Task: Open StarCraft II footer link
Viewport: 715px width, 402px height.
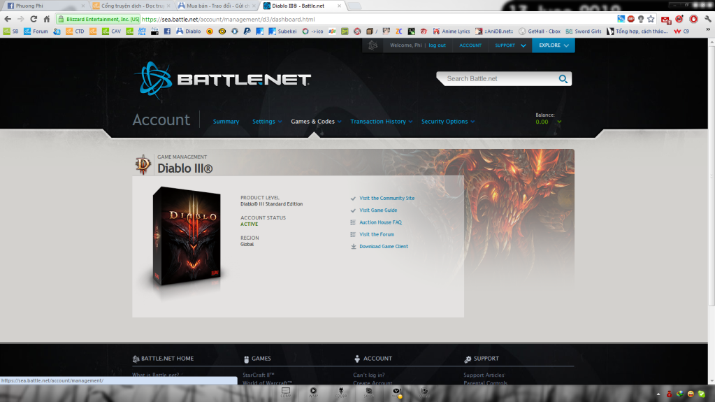Action: [258, 375]
